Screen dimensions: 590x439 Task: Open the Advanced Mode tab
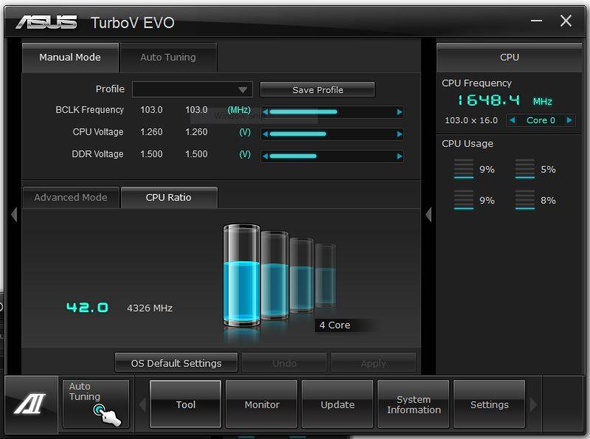pos(71,197)
